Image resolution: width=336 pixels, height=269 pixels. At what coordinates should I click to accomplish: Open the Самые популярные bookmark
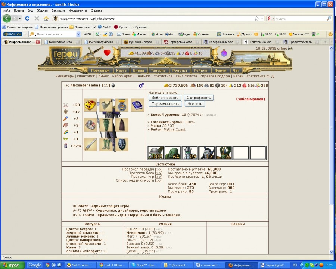point(18,27)
